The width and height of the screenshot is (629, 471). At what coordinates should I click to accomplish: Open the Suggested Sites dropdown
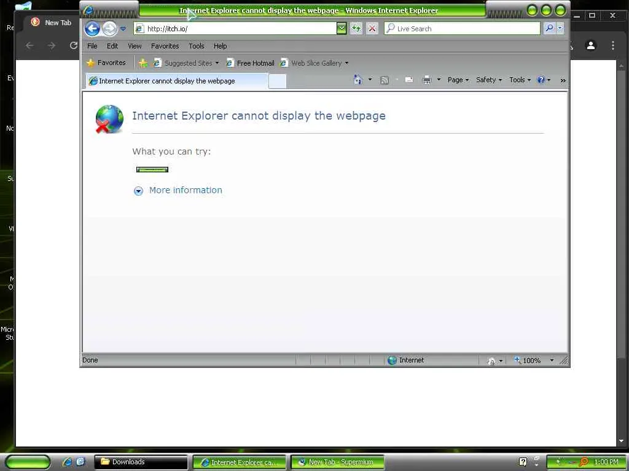186,63
